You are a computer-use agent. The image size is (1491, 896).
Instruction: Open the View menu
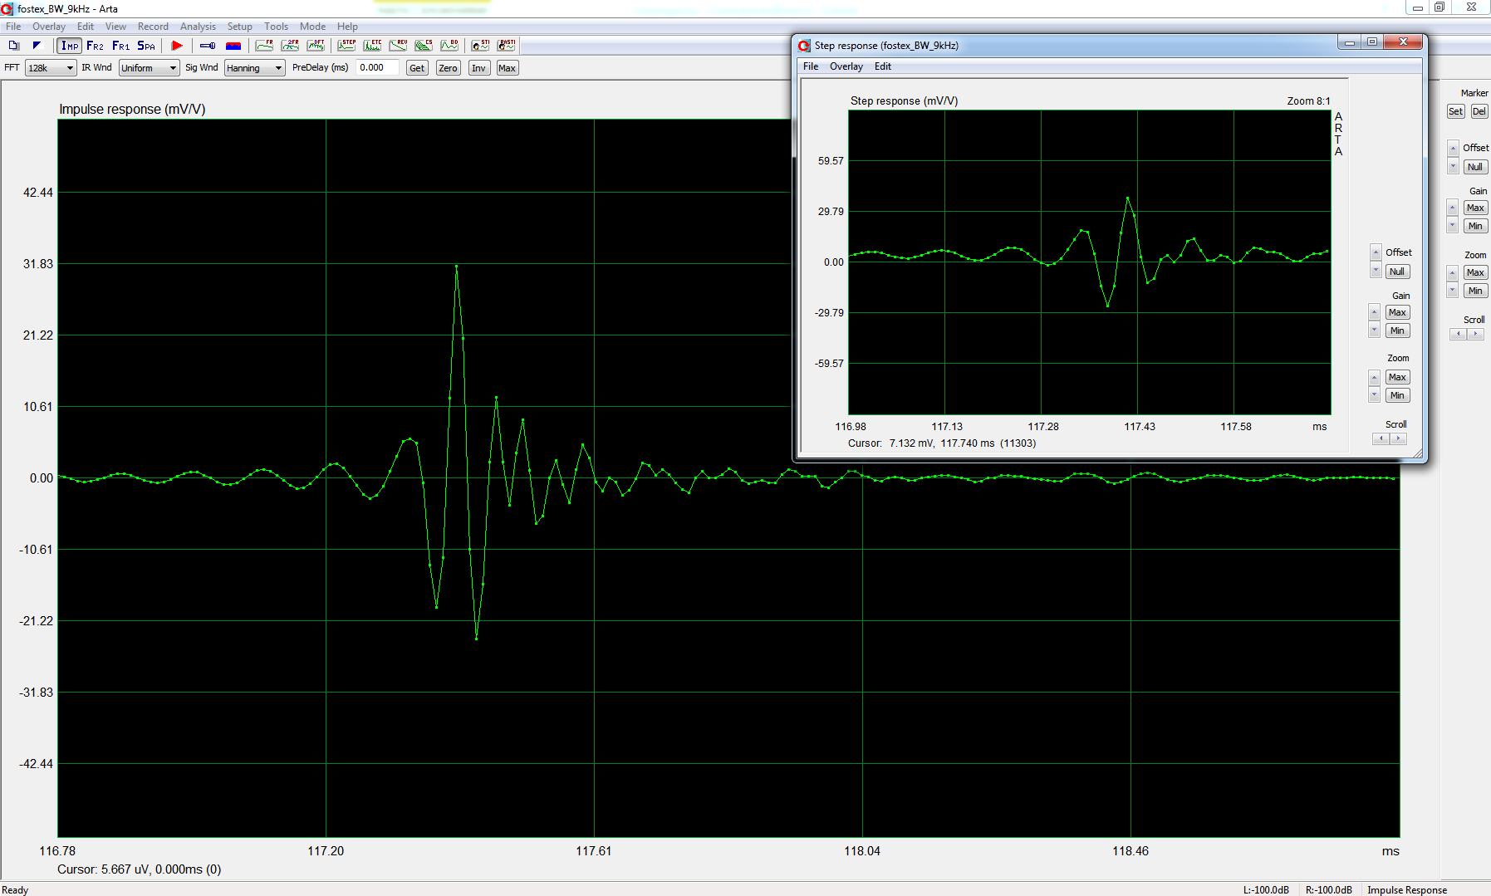[115, 27]
